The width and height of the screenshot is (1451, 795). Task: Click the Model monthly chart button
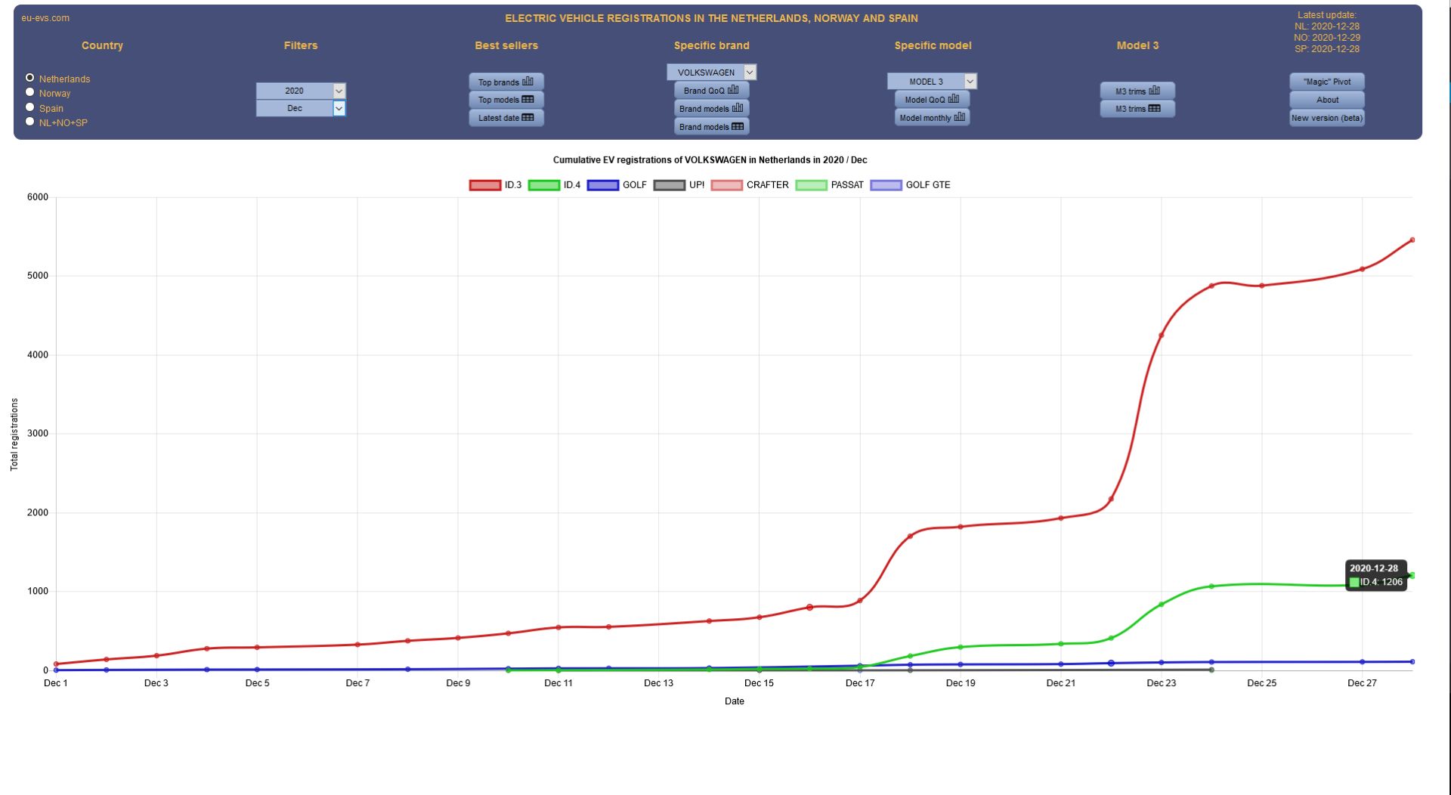click(x=932, y=118)
